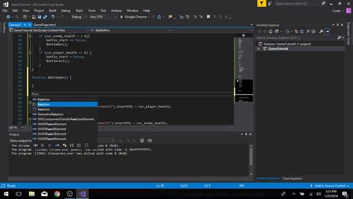
Task: Collapse the code block at line 48
Action: click(30, 53)
